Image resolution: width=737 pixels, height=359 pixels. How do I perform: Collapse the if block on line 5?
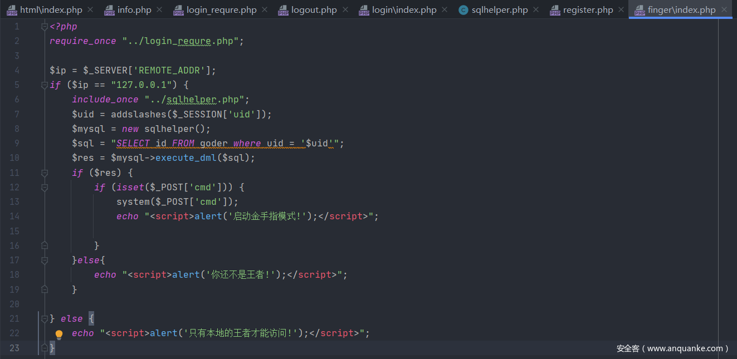tap(45, 85)
